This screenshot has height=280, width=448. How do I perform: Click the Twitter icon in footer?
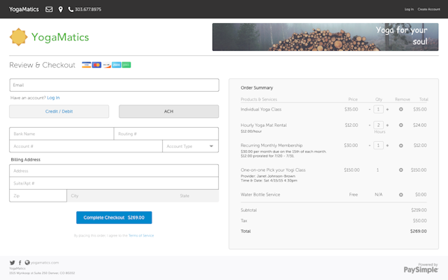click(12, 263)
